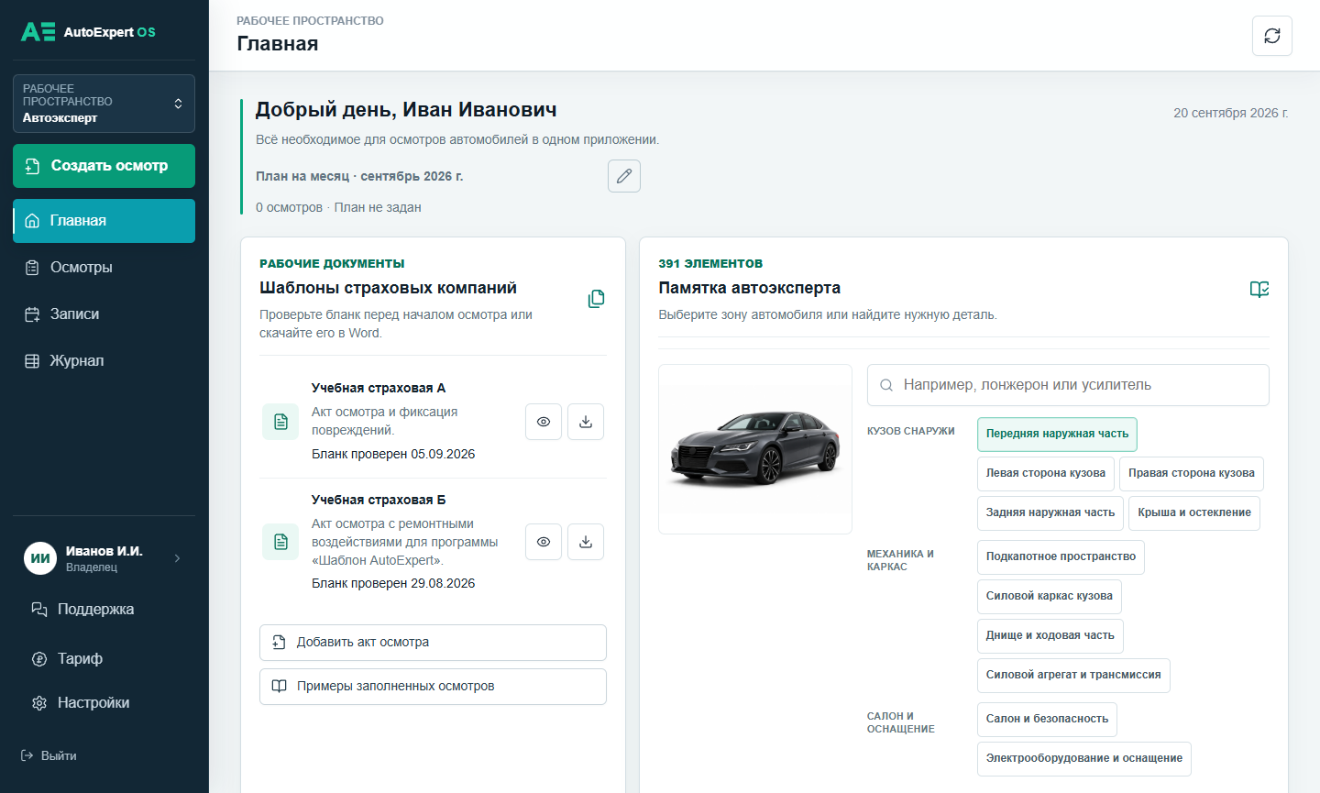
Task: Choose the Электрооборудование и оснащение zone
Action: coord(1084,759)
